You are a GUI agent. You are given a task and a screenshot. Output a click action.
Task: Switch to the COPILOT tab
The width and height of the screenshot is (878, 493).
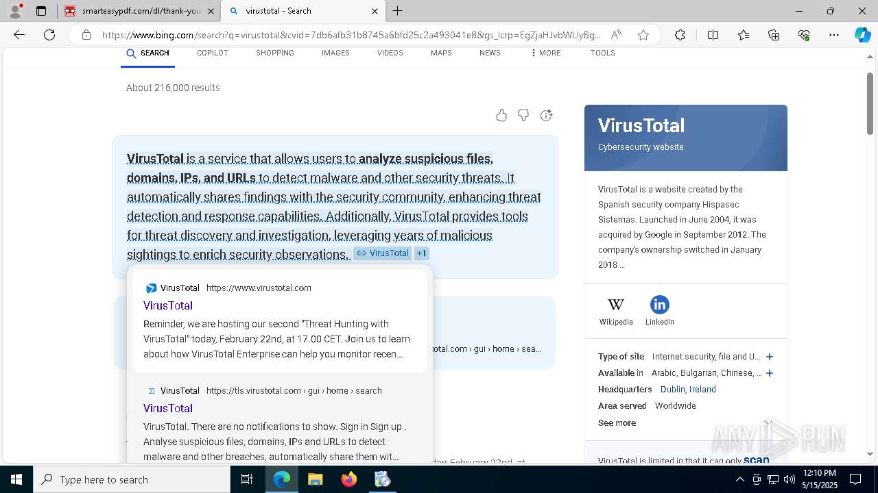(x=213, y=53)
